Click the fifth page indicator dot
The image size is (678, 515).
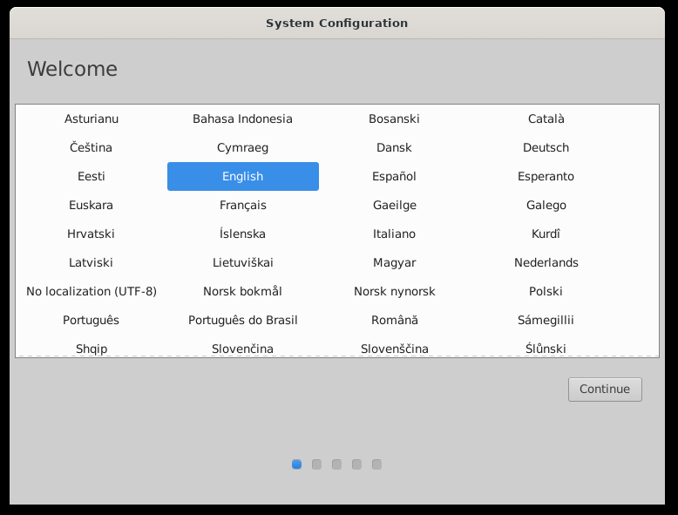tap(376, 464)
